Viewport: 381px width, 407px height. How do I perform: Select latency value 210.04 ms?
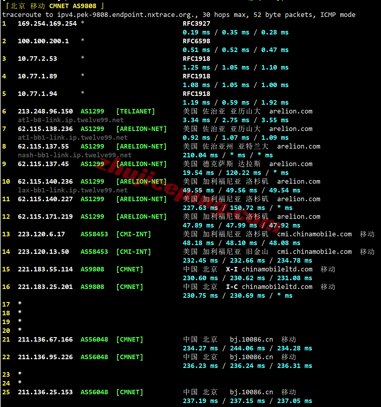200,155
